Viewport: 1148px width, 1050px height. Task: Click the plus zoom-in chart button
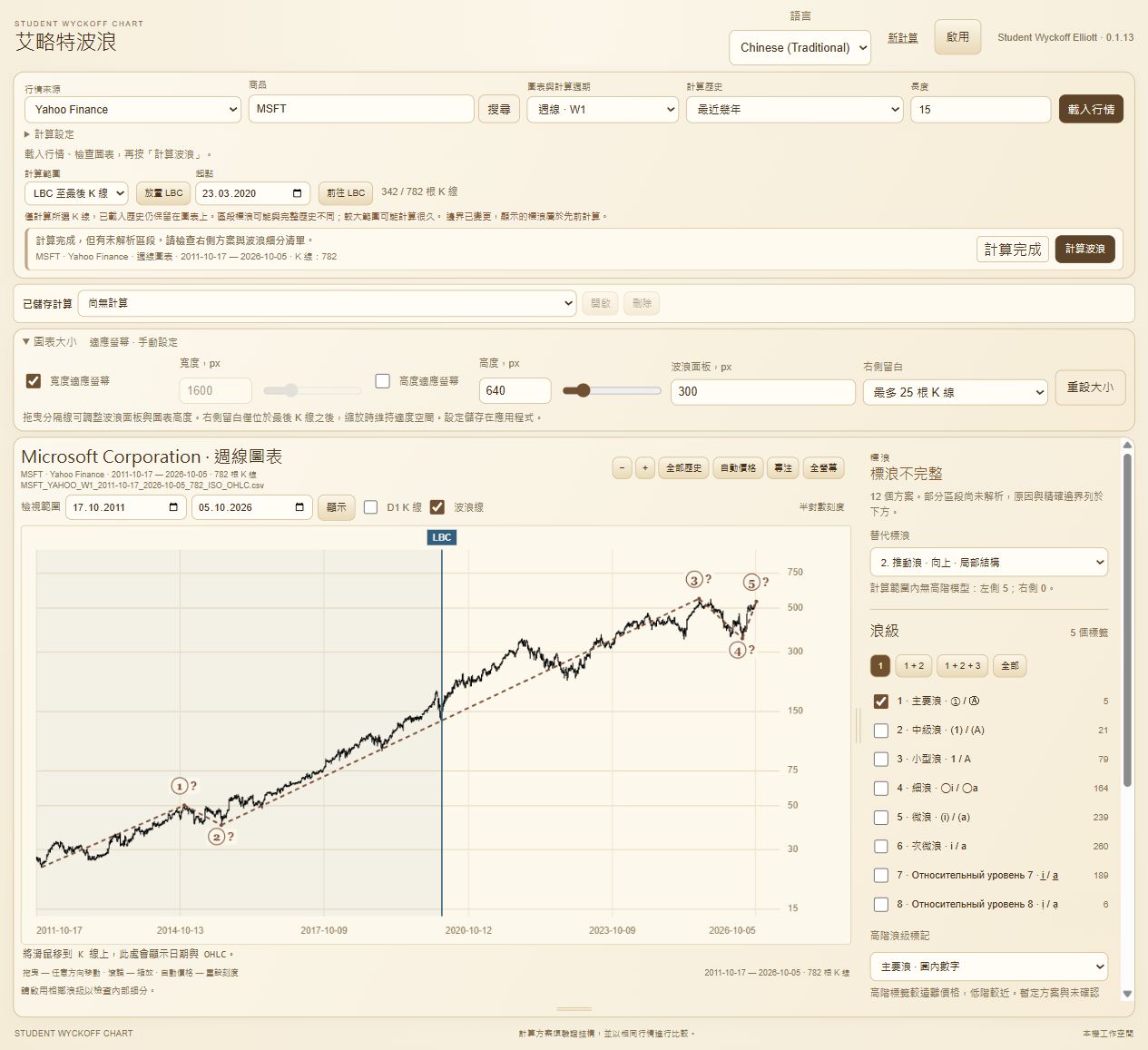pyautogui.click(x=644, y=468)
